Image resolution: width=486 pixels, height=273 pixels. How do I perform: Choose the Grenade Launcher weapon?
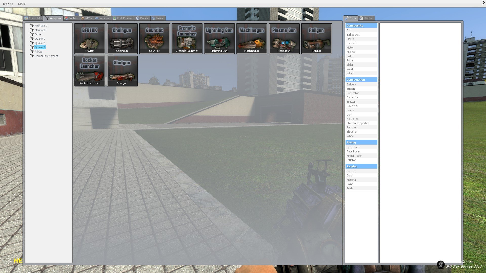(187, 38)
